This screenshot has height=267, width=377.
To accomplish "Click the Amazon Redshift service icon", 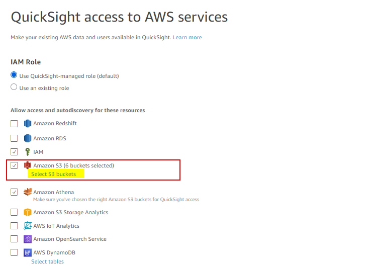I will [x=28, y=123].
